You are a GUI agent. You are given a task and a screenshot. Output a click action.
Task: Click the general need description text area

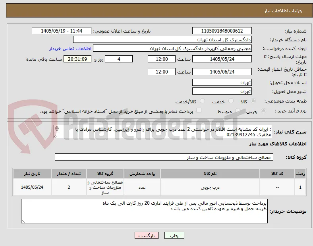(x=163, y=132)
